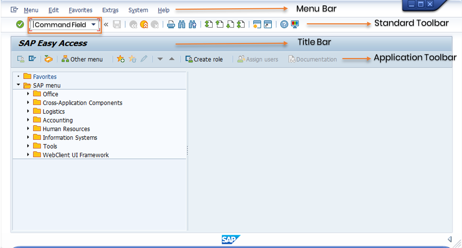Viewport: 462px width, 248px height.
Task: Open Help with the question mark icon
Action: pyautogui.click(x=284, y=24)
